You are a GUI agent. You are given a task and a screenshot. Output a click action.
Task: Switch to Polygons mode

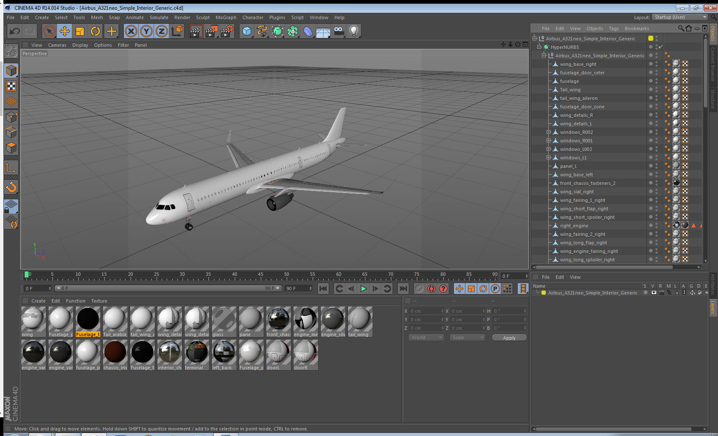tap(11, 147)
